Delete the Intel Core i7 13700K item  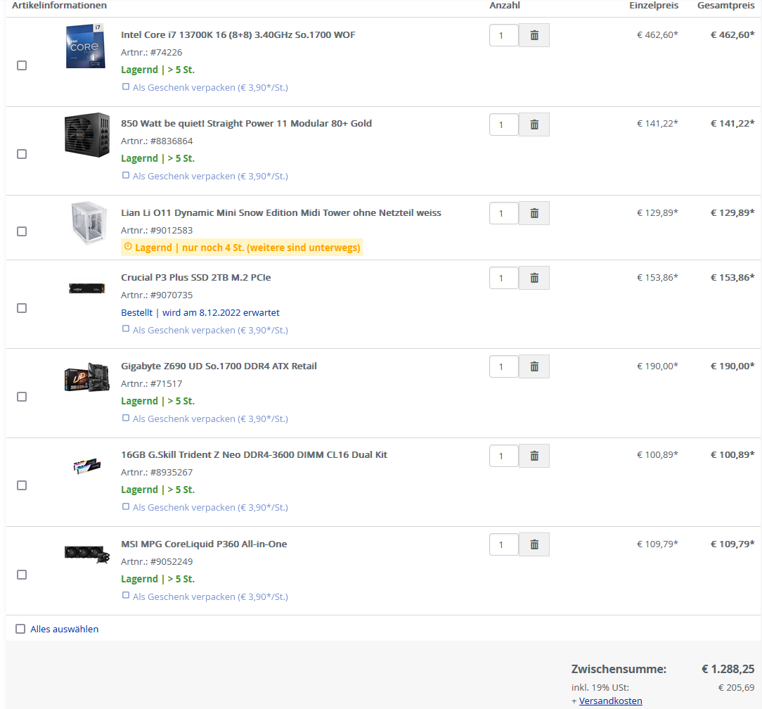(x=534, y=35)
